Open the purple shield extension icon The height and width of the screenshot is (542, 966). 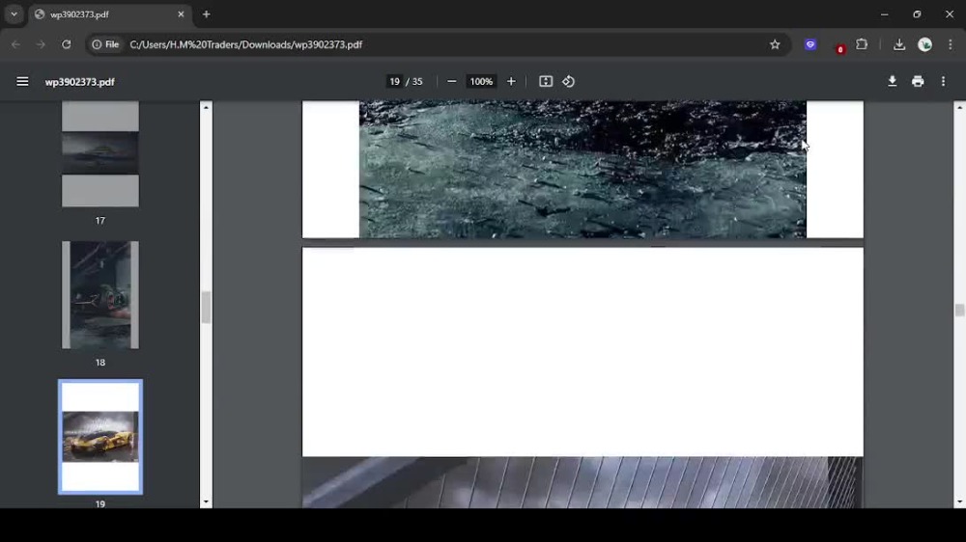[810, 44]
